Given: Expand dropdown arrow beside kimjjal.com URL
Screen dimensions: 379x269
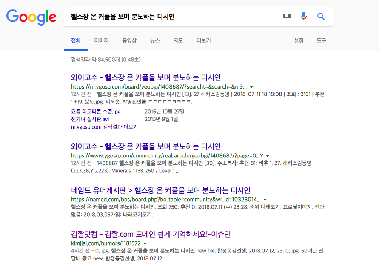Looking at the screenshot, I should click(x=145, y=243).
